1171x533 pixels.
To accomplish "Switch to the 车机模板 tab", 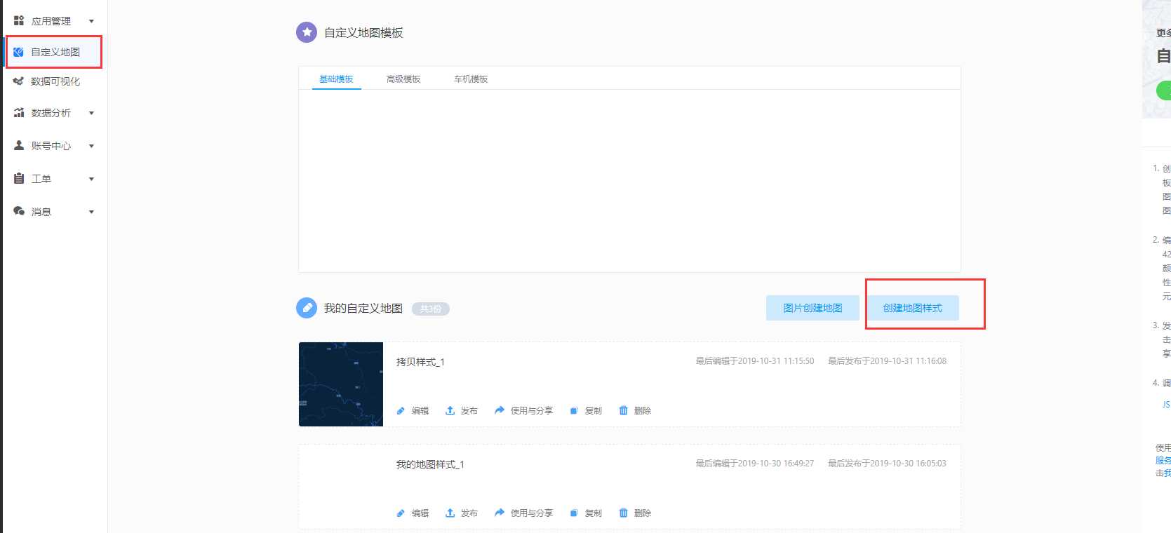I will point(471,79).
